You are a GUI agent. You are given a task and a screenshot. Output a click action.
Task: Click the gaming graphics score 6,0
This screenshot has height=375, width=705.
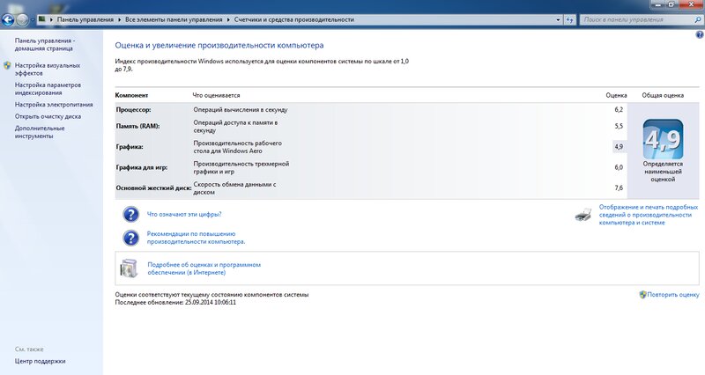click(x=619, y=167)
